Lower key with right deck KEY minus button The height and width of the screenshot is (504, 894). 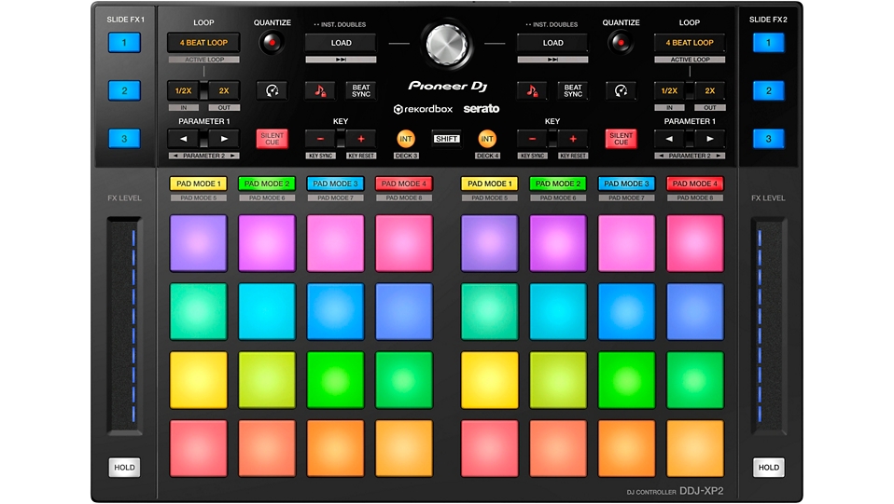(532, 139)
